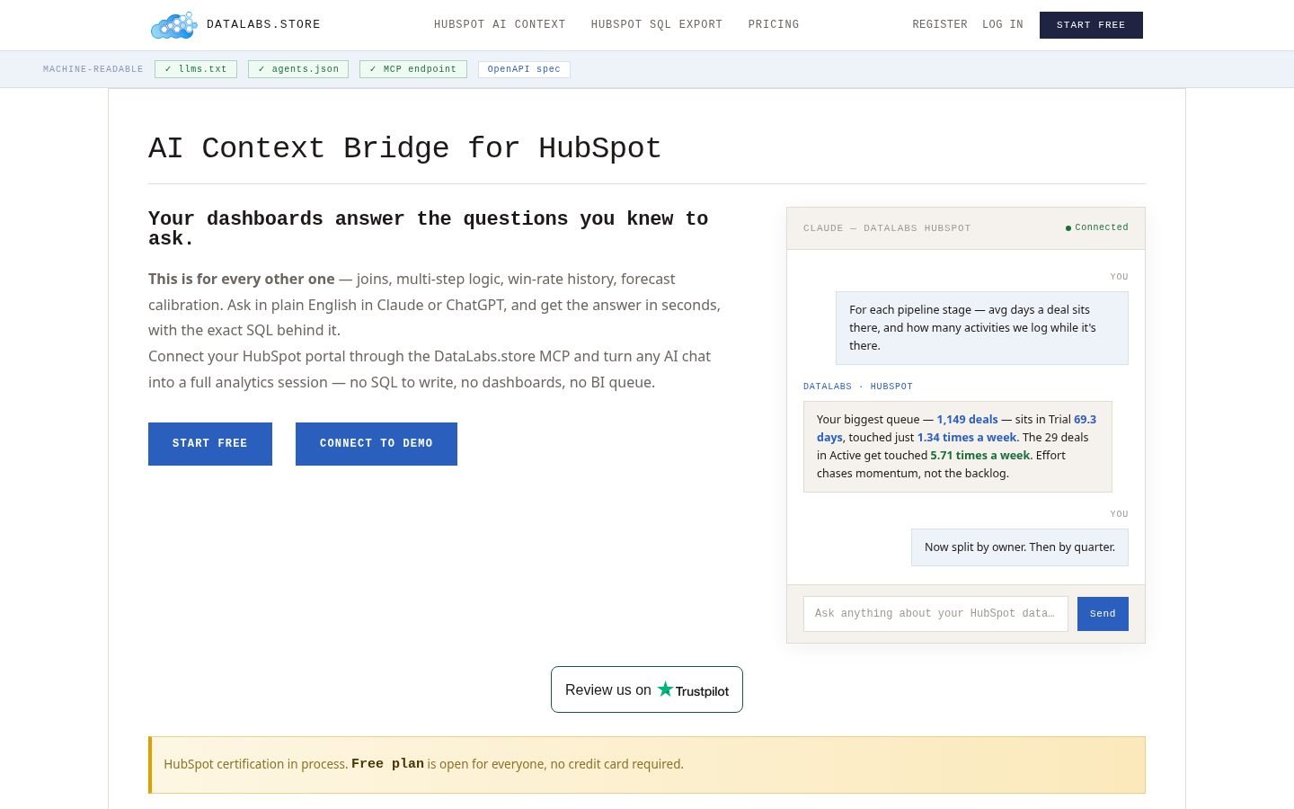Click the DataLabs cloud logo icon
The image size is (1294, 809).
173,25
